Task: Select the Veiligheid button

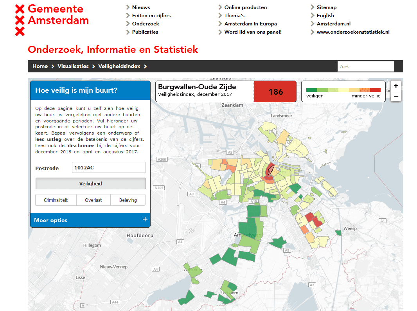Action: pyautogui.click(x=90, y=183)
